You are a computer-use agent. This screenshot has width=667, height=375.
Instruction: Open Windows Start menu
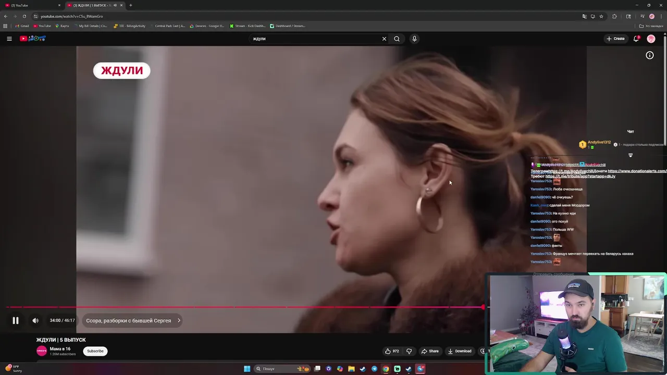click(x=247, y=369)
